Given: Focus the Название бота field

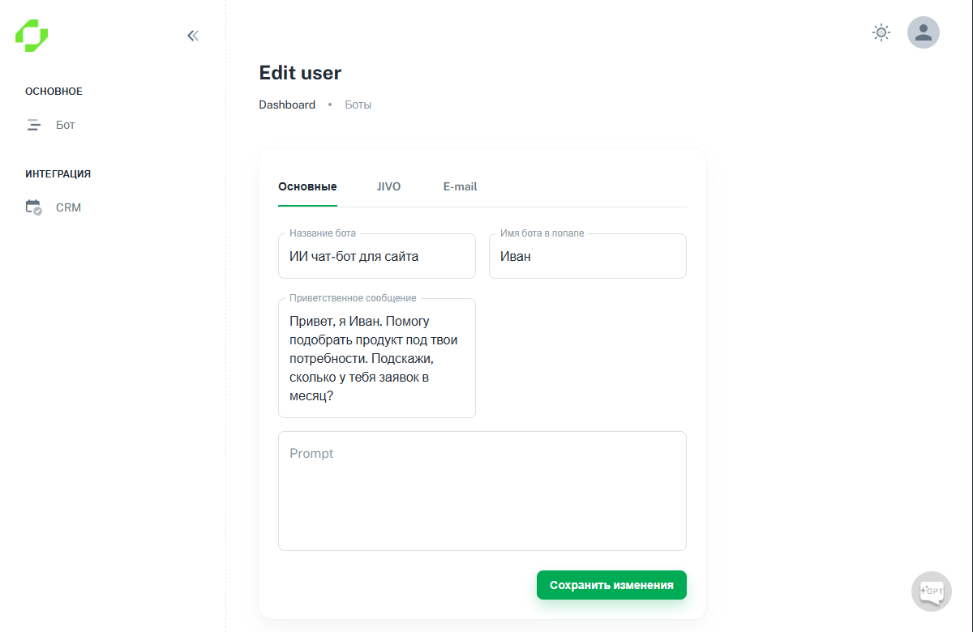Looking at the screenshot, I should coord(376,257).
